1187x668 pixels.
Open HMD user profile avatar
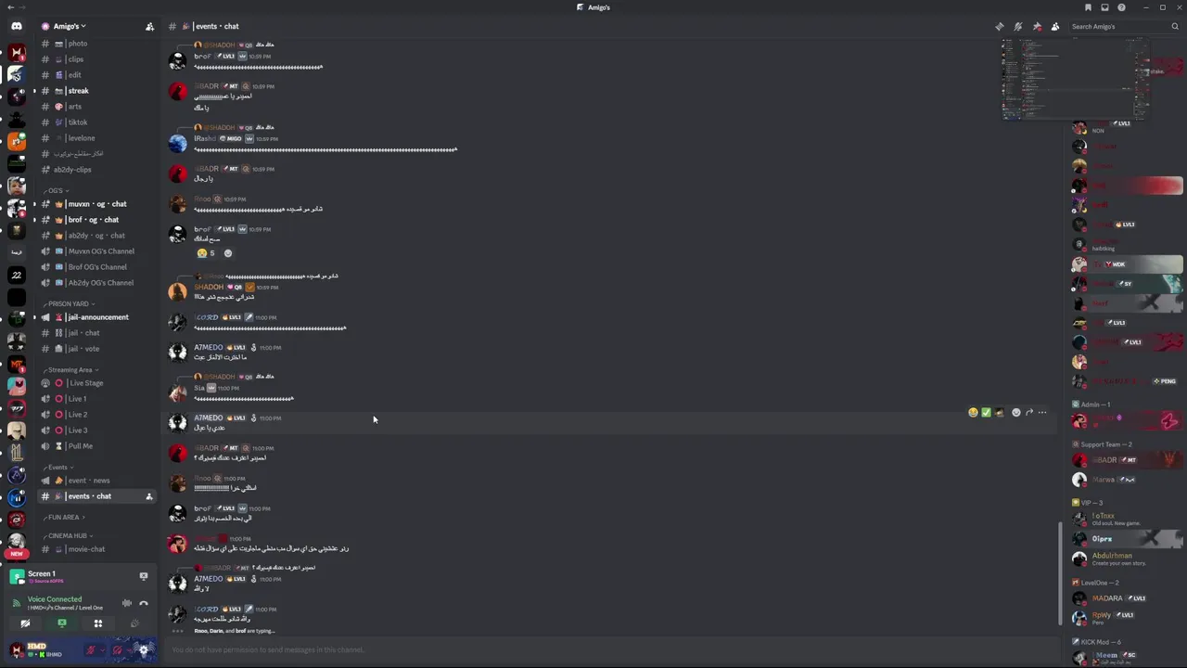click(x=17, y=649)
